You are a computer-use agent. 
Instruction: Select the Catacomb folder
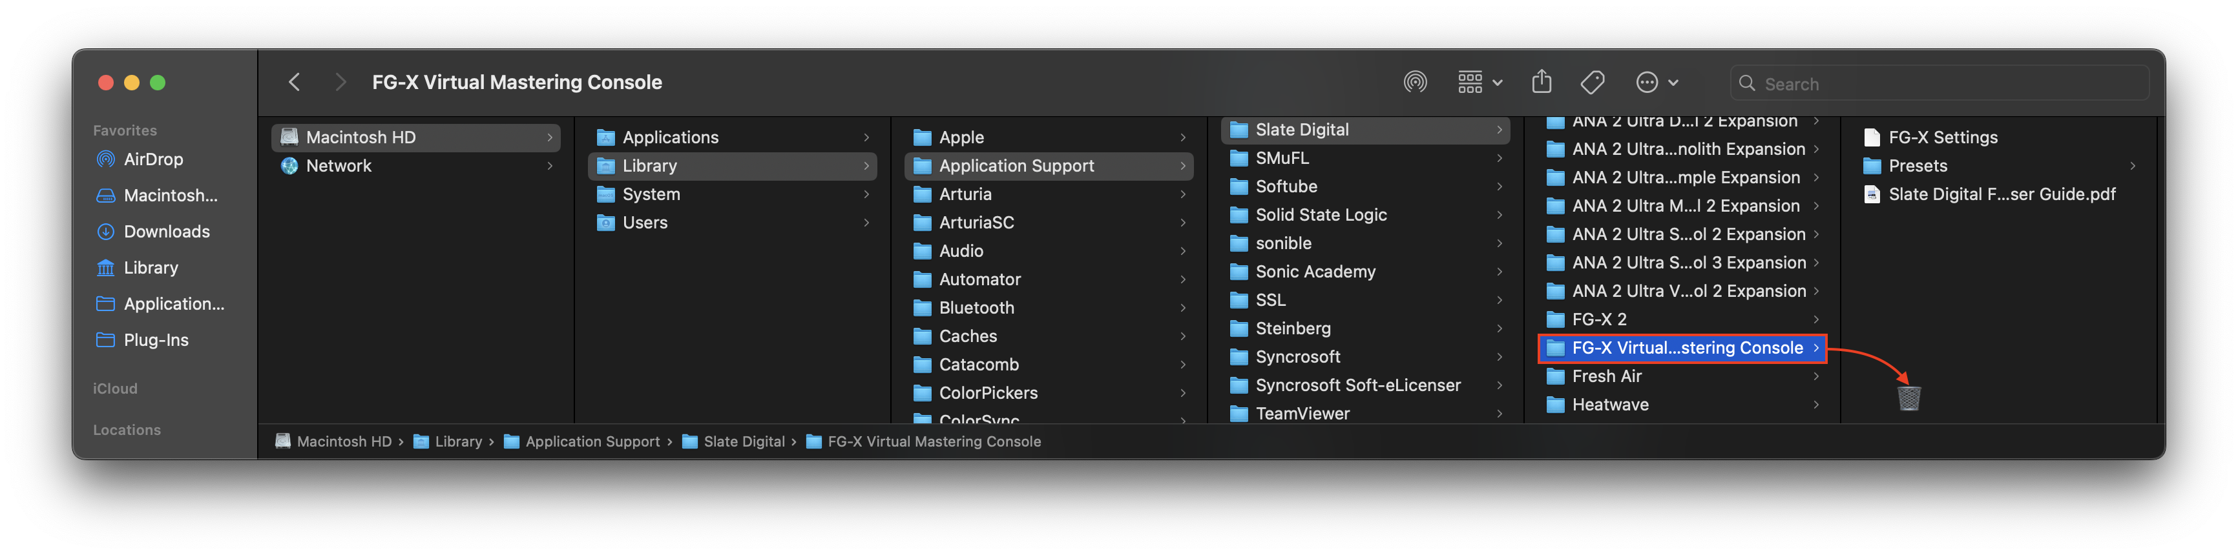pos(1049,365)
